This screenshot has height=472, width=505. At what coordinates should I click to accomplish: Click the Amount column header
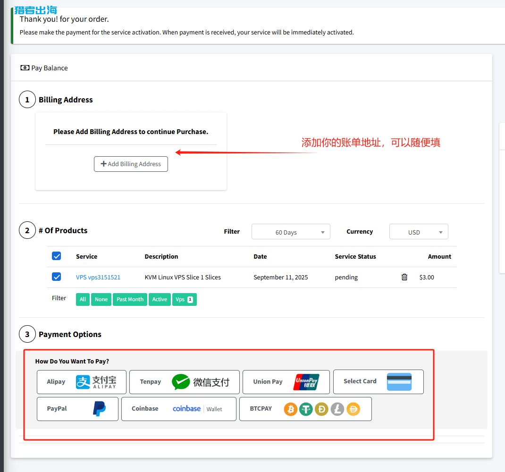(439, 256)
